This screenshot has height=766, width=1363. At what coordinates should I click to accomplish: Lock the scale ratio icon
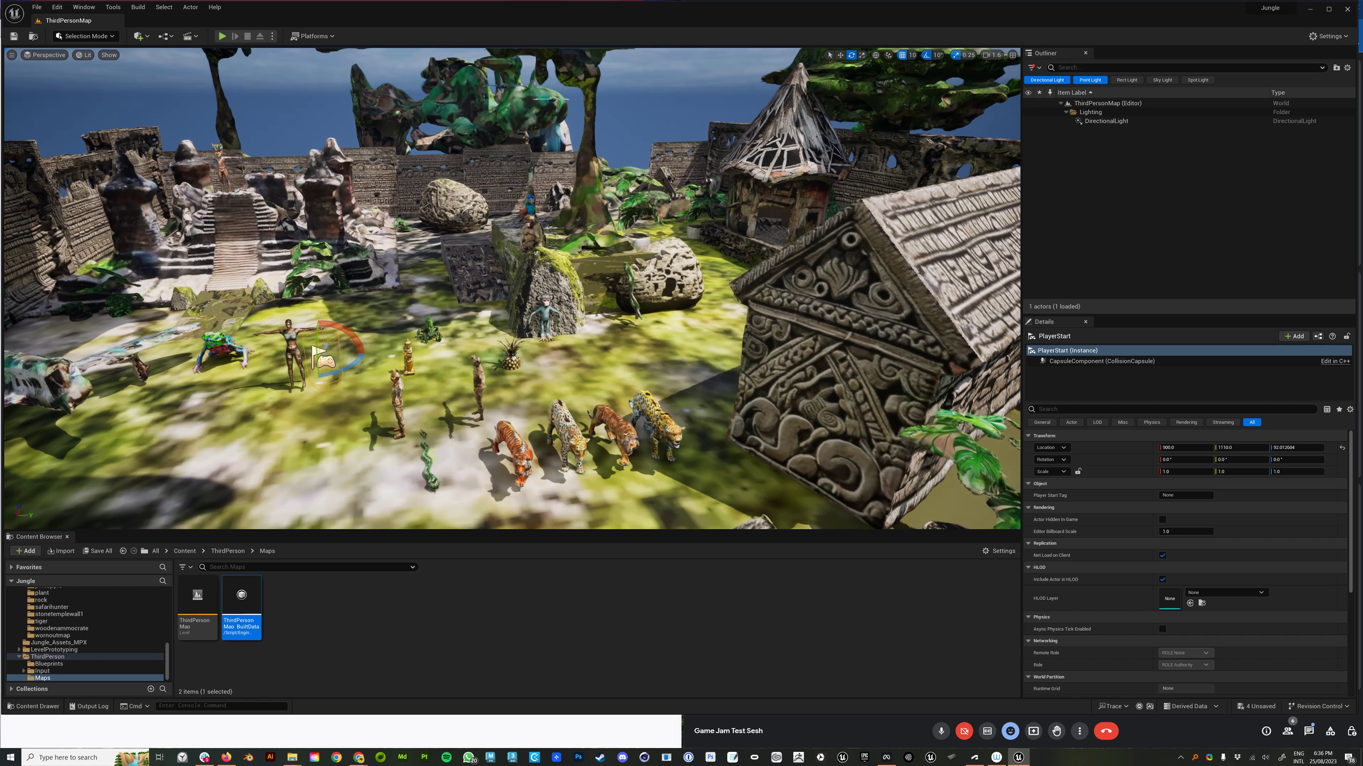(1078, 471)
